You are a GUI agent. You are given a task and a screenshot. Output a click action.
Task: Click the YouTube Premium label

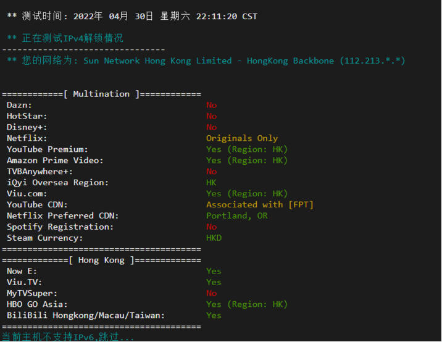[x=48, y=149]
